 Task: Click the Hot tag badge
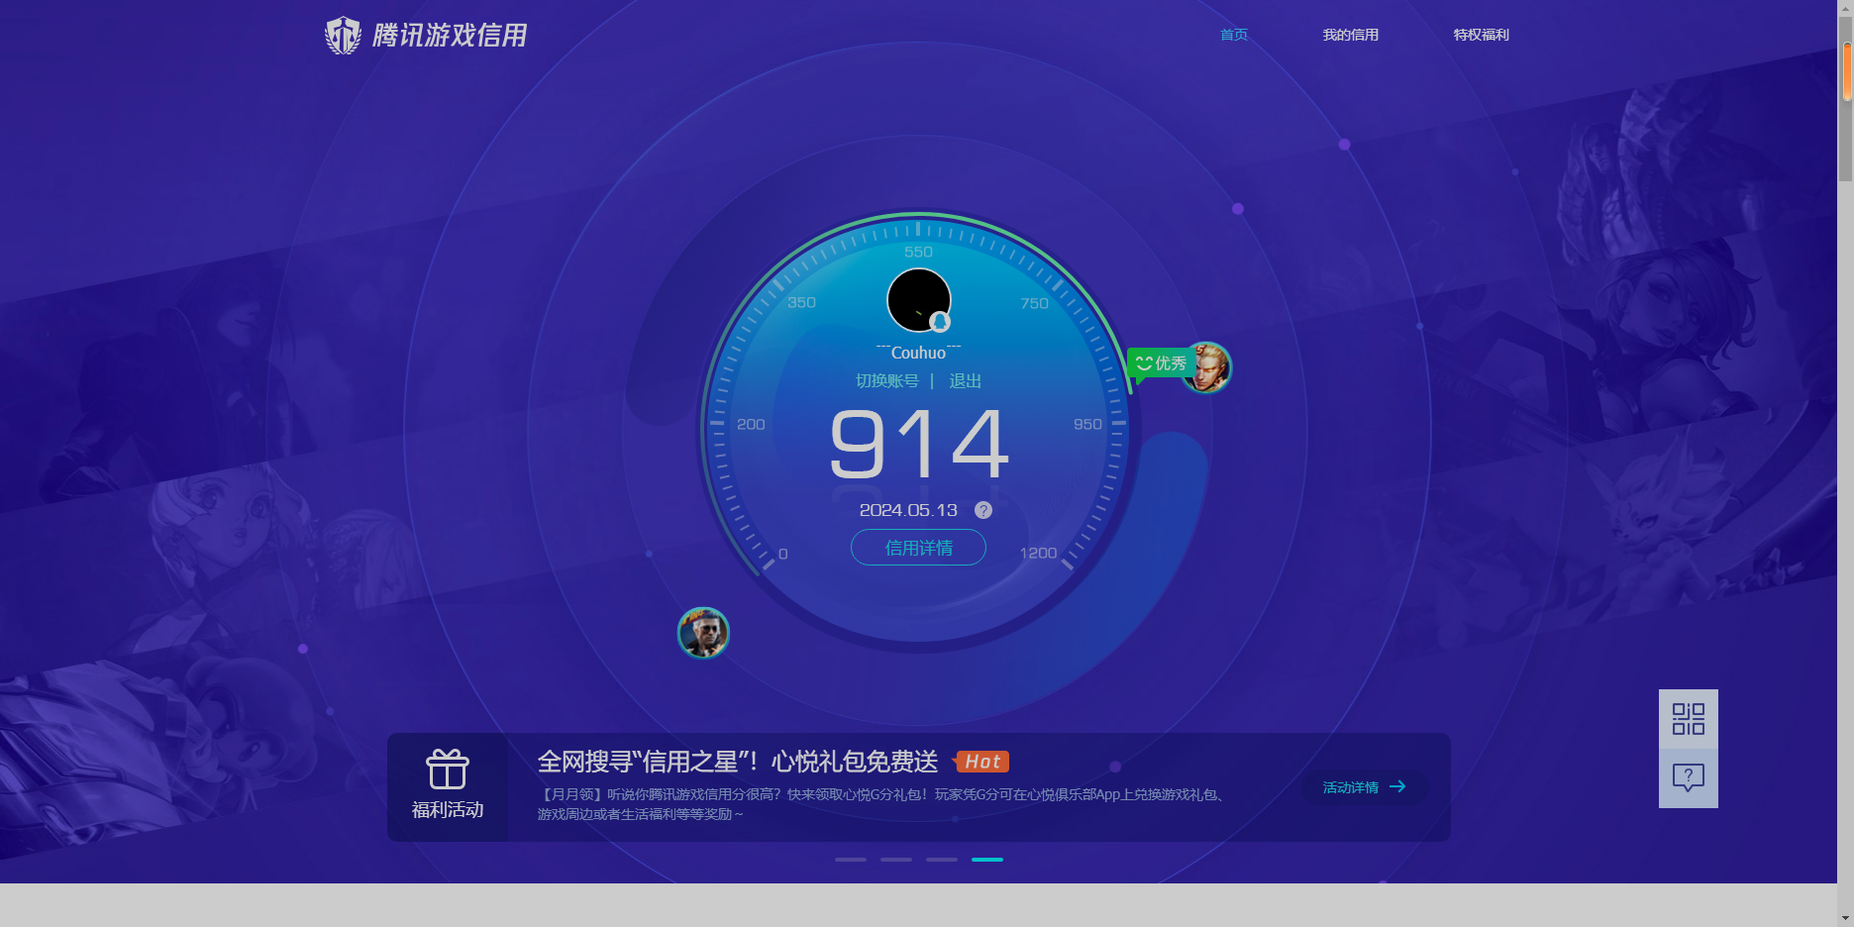click(981, 762)
